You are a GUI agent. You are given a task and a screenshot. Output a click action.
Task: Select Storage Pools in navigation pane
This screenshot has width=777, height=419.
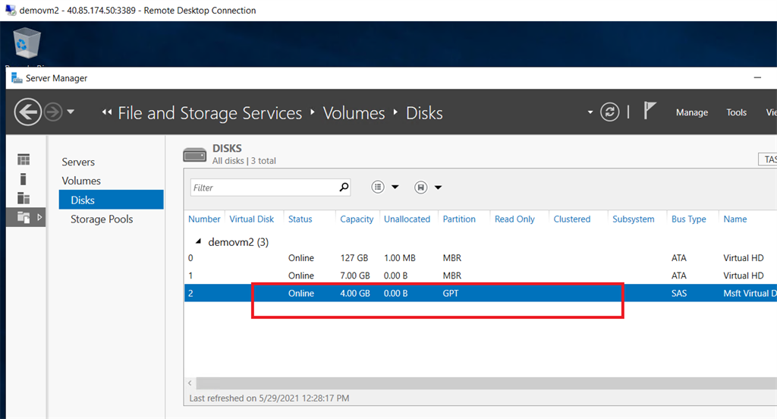pos(102,219)
